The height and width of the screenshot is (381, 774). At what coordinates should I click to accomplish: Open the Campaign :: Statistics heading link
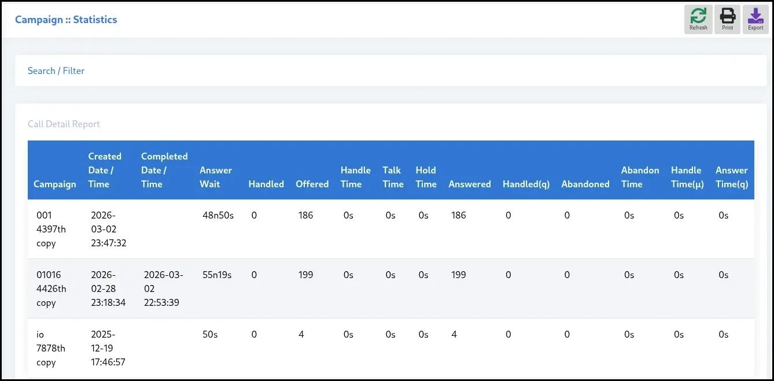tap(66, 20)
